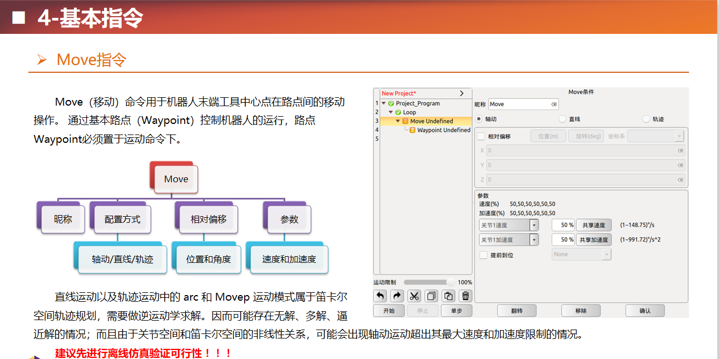719x359 pixels.
Task: Click the 100% motion limit value
Action: (465, 282)
